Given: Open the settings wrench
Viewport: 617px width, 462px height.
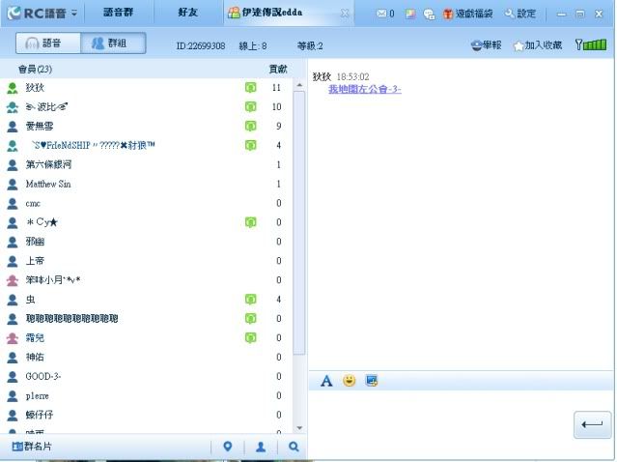Looking at the screenshot, I should (519, 14).
